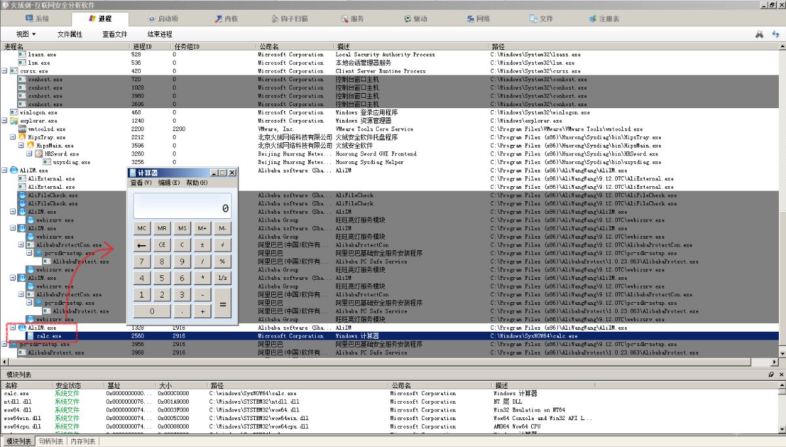Sort by 进程名 column header
Screen dimensions: 786x447
tap(65, 47)
